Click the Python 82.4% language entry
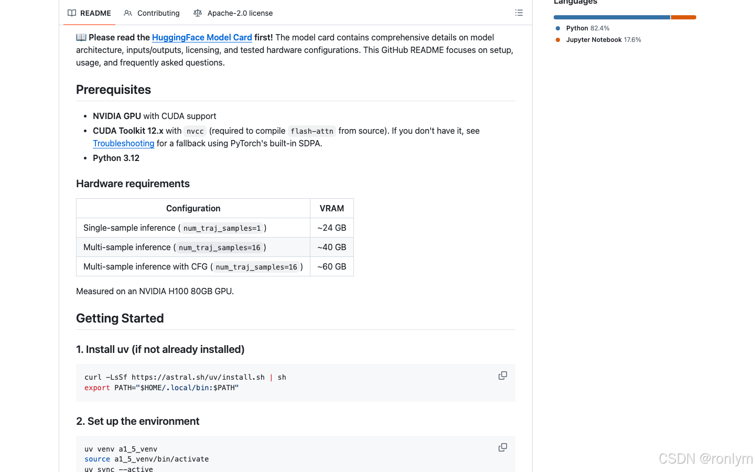The width and height of the screenshot is (755, 472). click(x=587, y=28)
